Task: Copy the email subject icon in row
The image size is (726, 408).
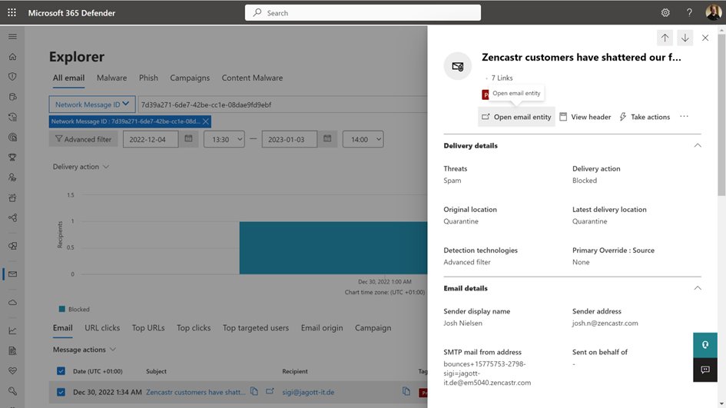Action: click(x=254, y=391)
